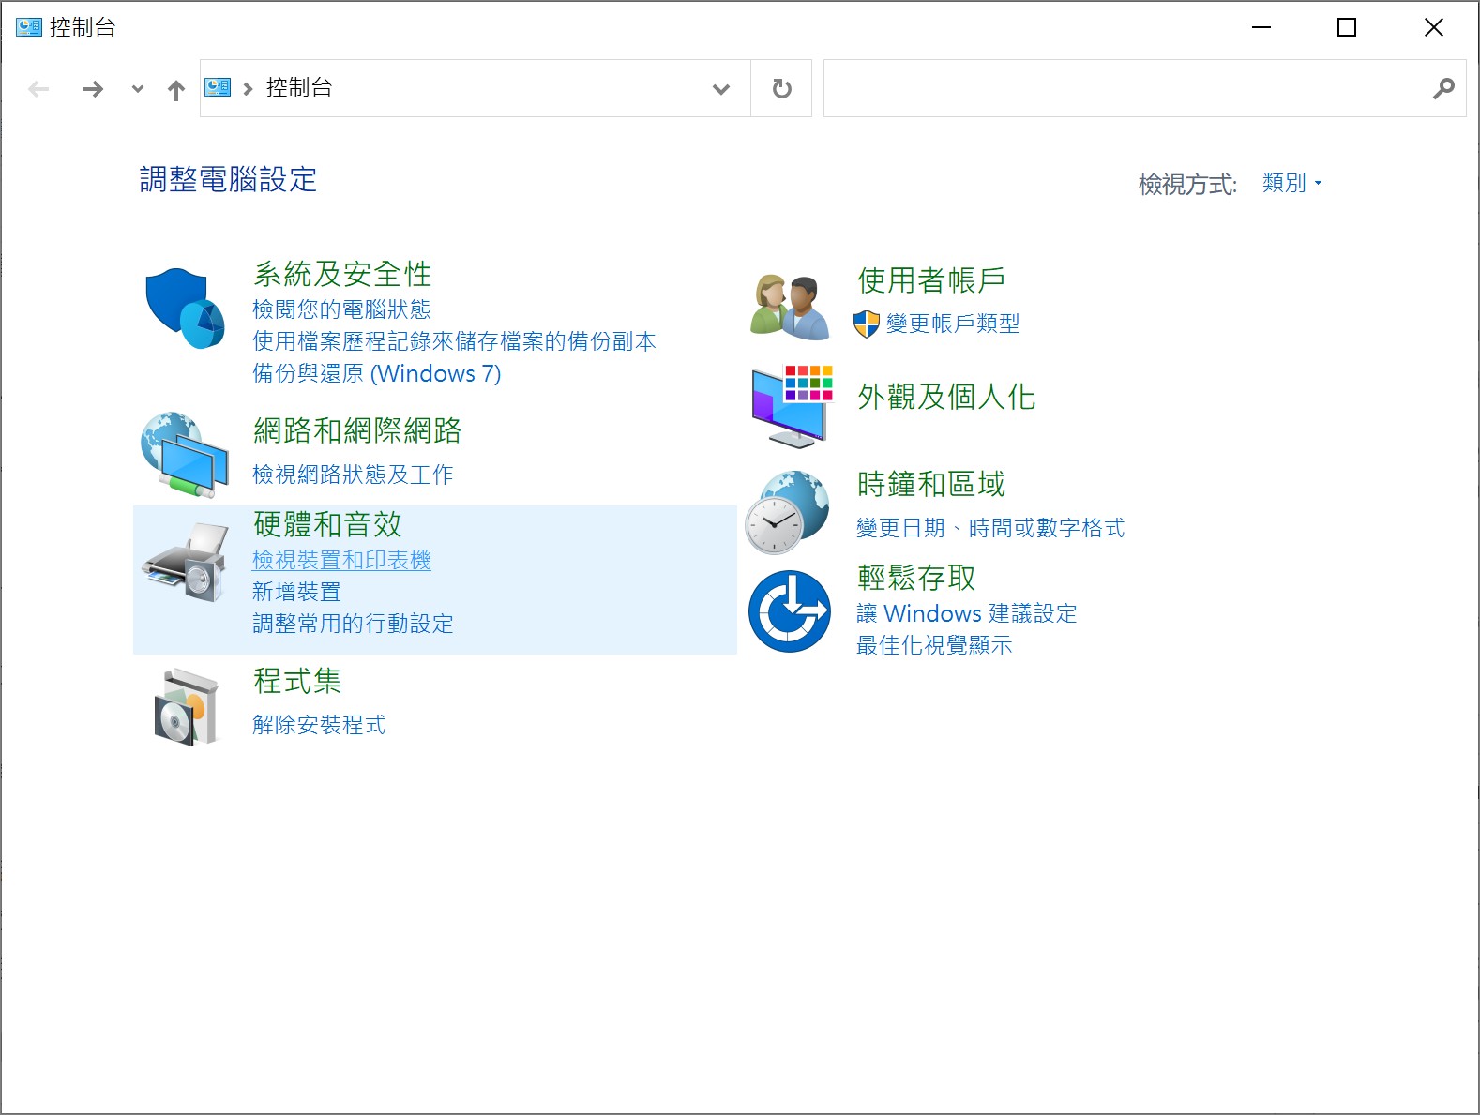
Task: Click the Control Panel icon in title bar
Action: coord(29,27)
